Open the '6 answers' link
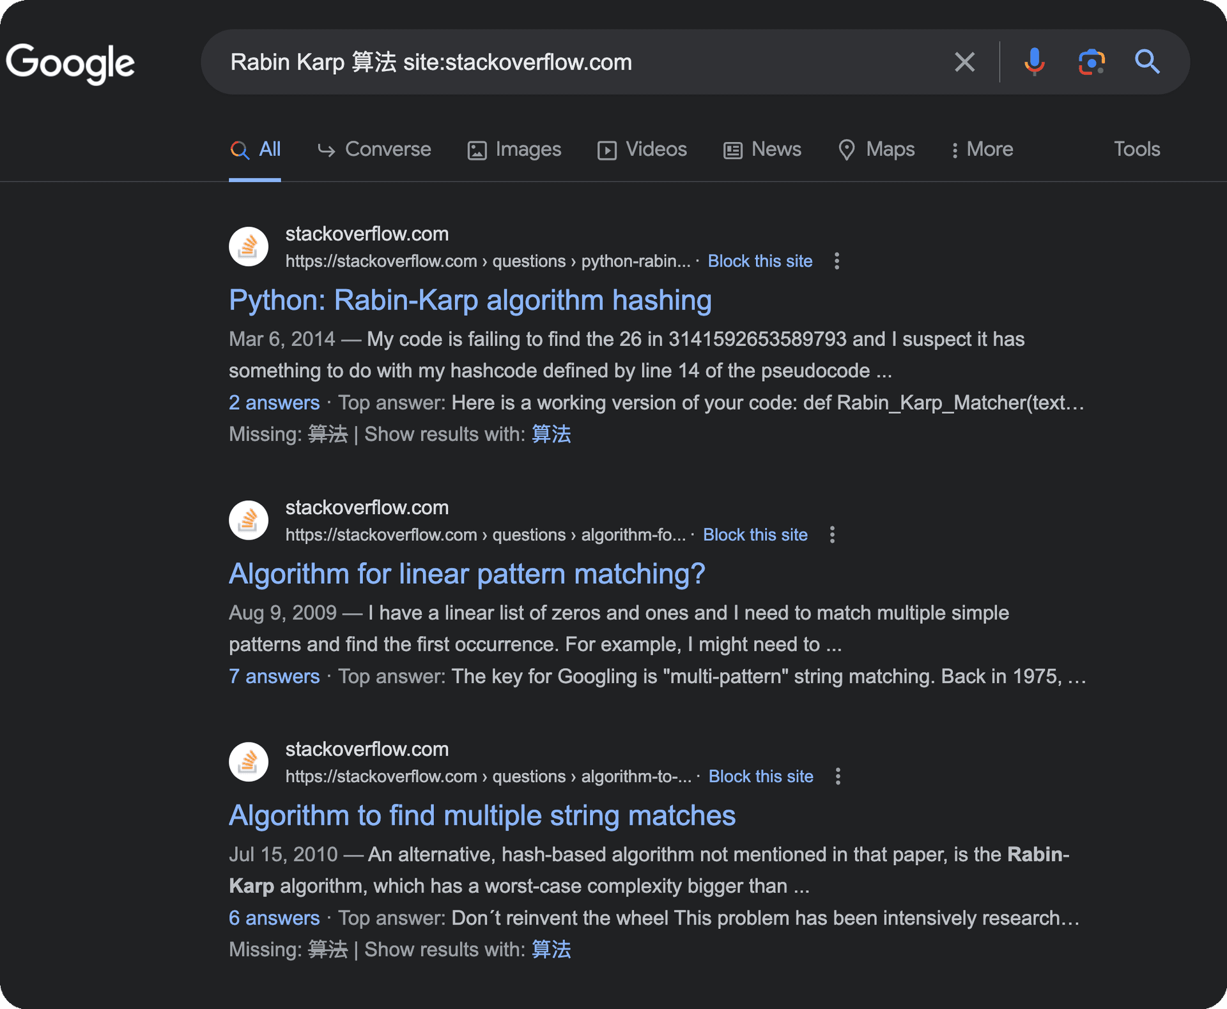Image resolution: width=1227 pixels, height=1009 pixels. (274, 918)
